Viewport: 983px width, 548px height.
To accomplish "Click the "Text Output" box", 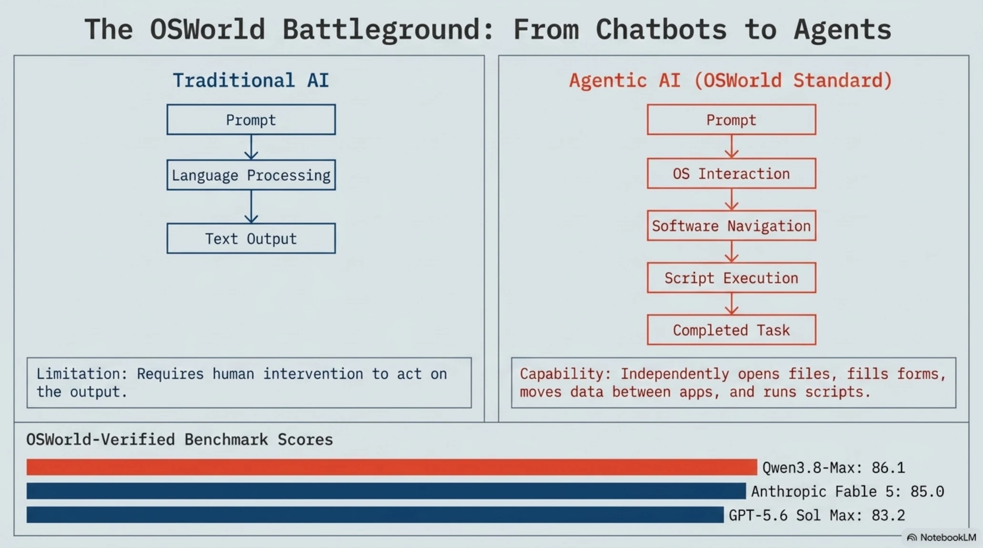I will click(x=251, y=238).
